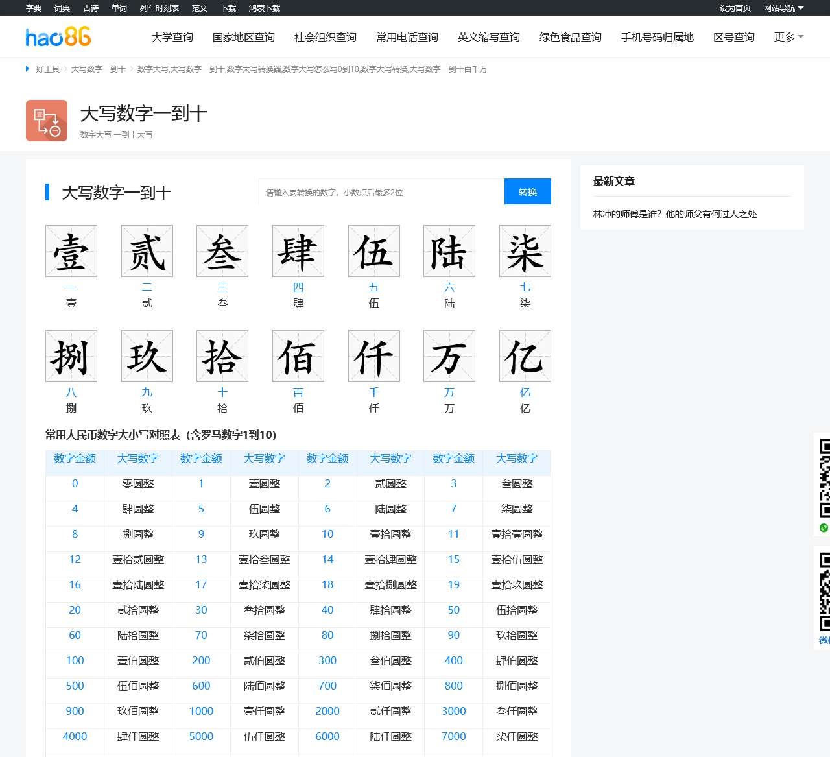Open the 捌 calligraphy tile
This screenshot has height=757, width=830.
click(71, 356)
